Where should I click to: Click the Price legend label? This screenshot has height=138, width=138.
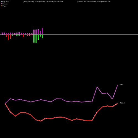pyautogui.click(x=4, y=6)
